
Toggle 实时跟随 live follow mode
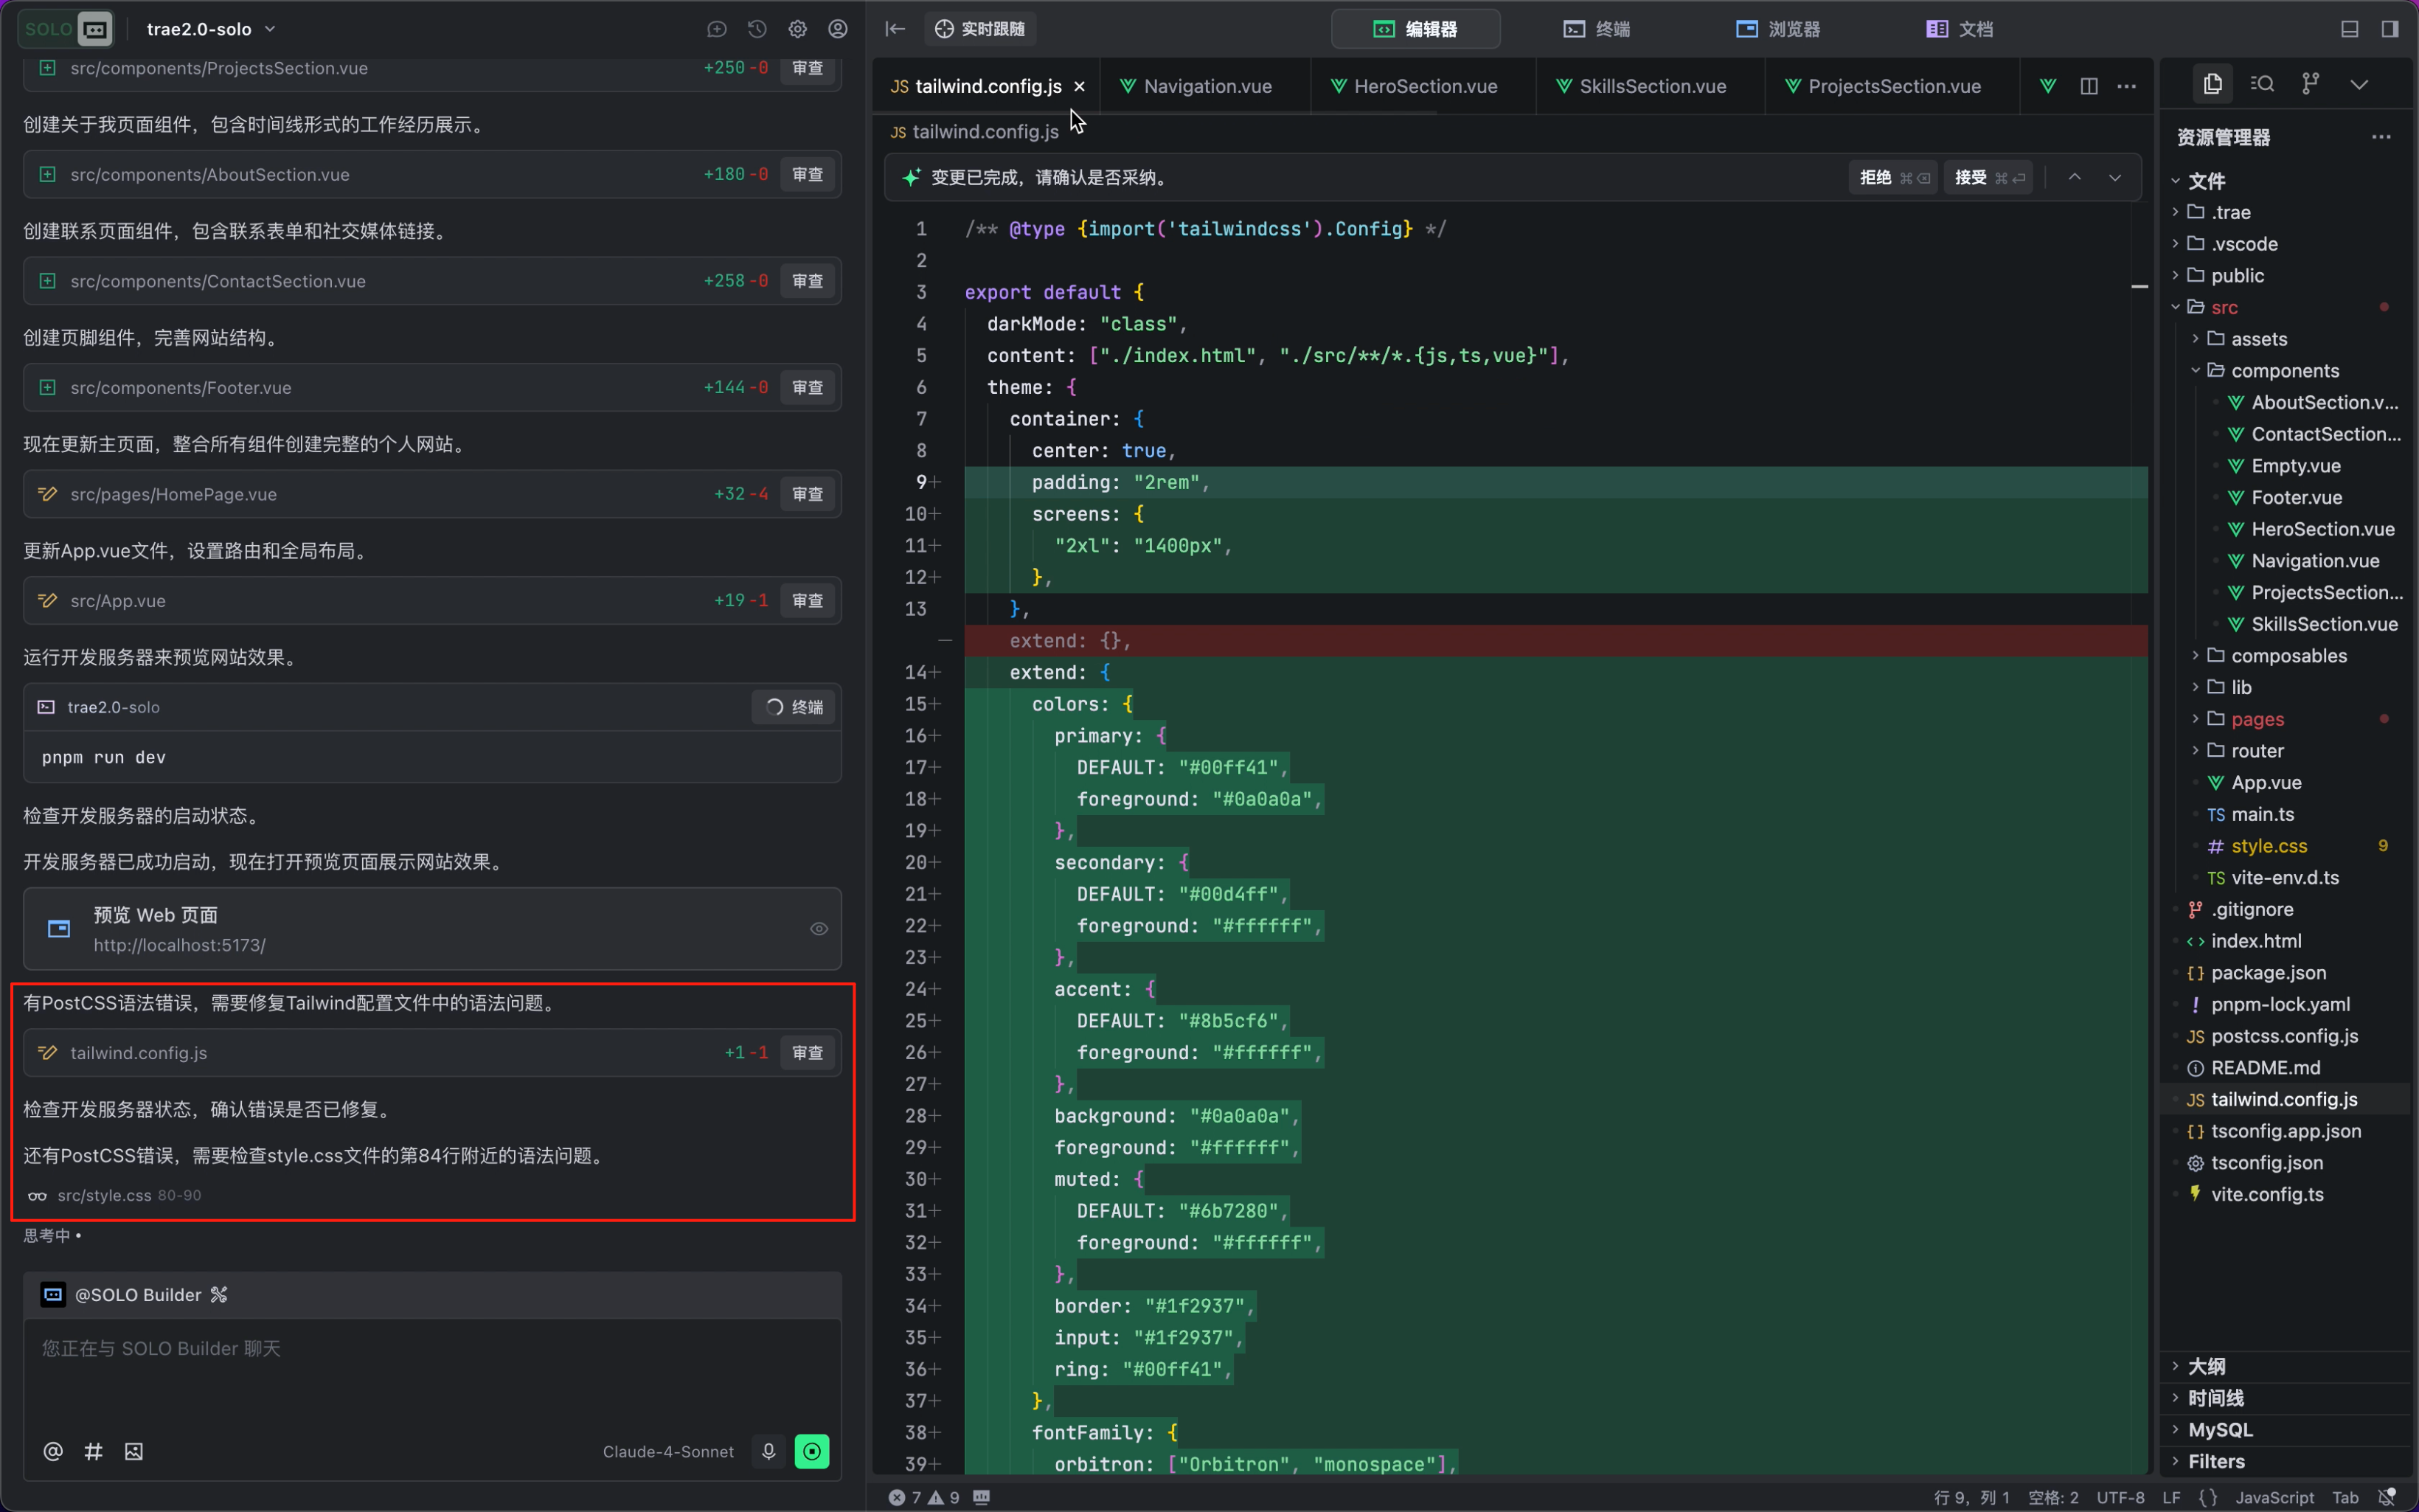point(981,29)
